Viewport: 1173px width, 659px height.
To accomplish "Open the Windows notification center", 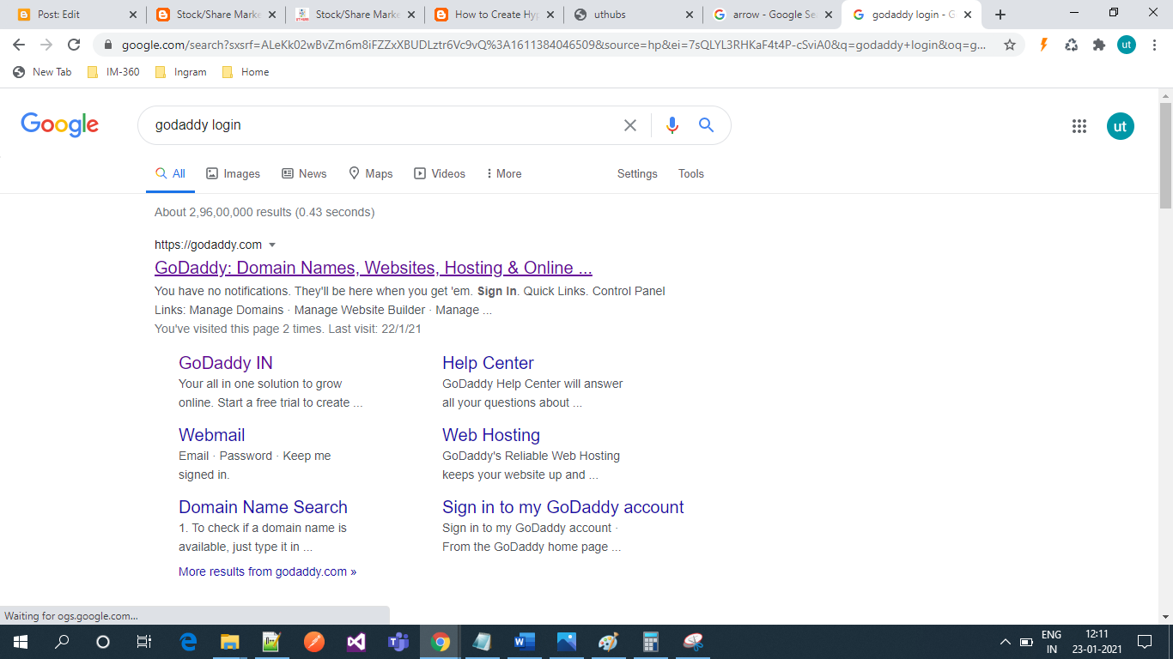I will click(1144, 642).
